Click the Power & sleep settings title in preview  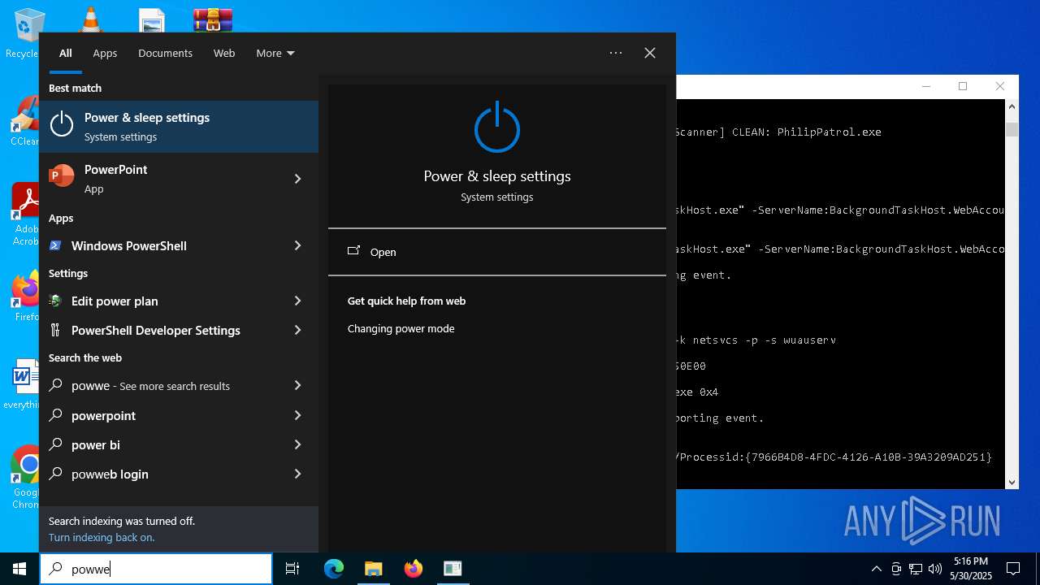pos(497,176)
